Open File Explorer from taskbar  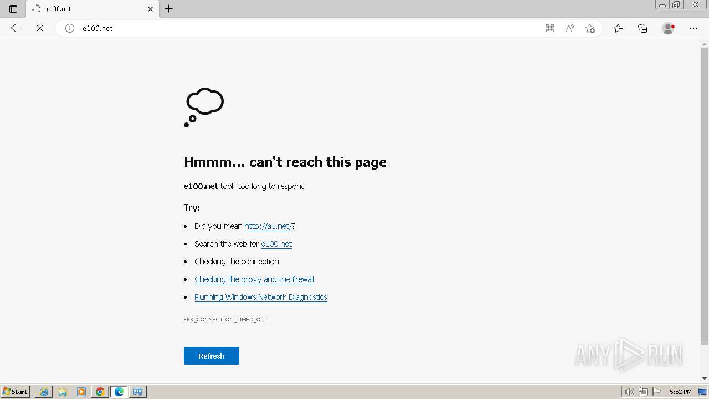click(x=63, y=392)
